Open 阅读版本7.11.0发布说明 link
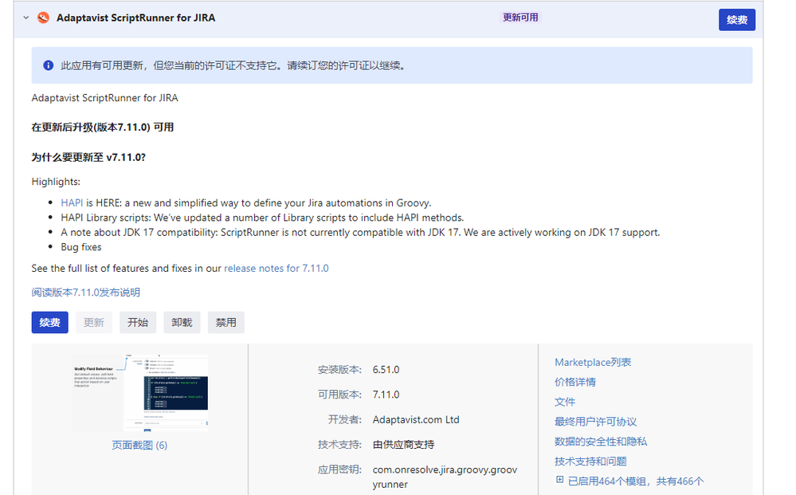The width and height of the screenshot is (796, 495). click(86, 293)
